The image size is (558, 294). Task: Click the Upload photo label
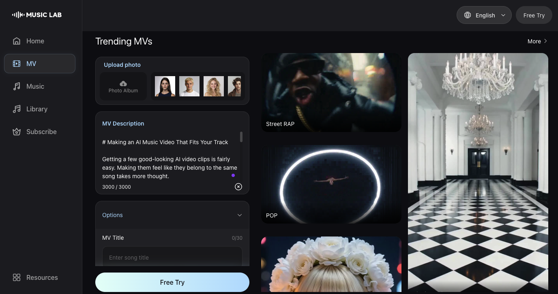[x=122, y=65]
